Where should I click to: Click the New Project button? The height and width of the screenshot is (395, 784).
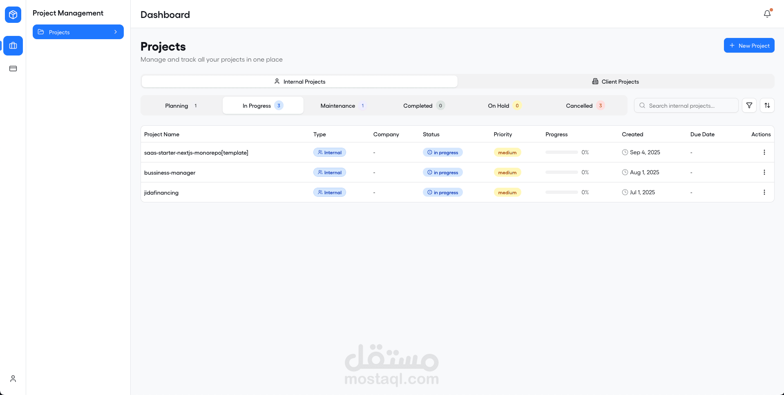tap(749, 45)
